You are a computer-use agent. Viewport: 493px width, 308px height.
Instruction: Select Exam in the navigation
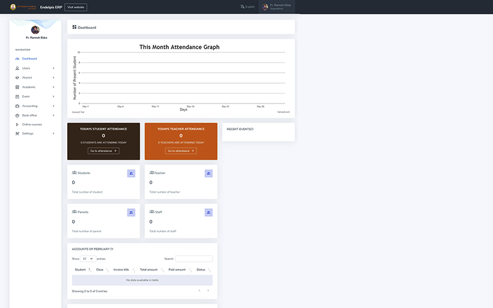(x=26, y=97)
